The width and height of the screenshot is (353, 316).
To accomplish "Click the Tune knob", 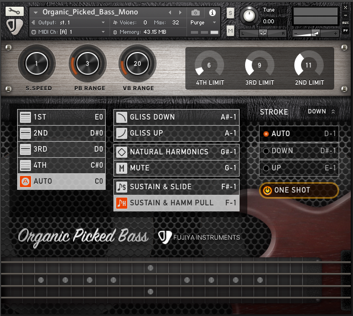I will pos(251,15).
